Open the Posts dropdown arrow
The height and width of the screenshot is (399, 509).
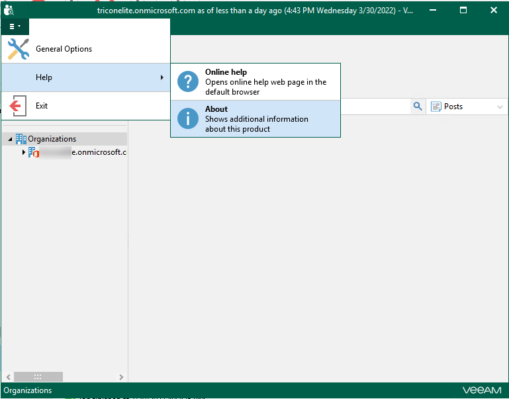pyautogui.click(x=500, y=107)
